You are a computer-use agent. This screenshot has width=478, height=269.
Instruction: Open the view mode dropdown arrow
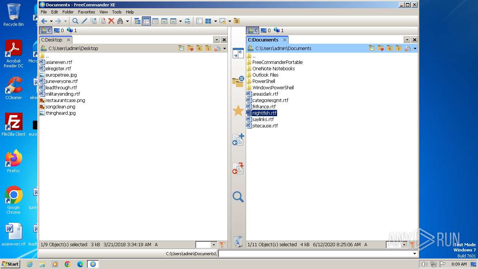pyautogui.click(x=180, y=21)
